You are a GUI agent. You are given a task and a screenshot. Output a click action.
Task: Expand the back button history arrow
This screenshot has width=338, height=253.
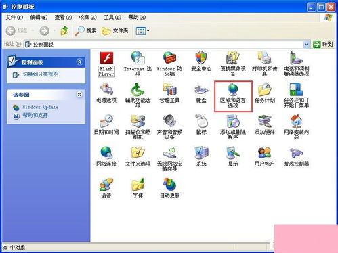33,30
